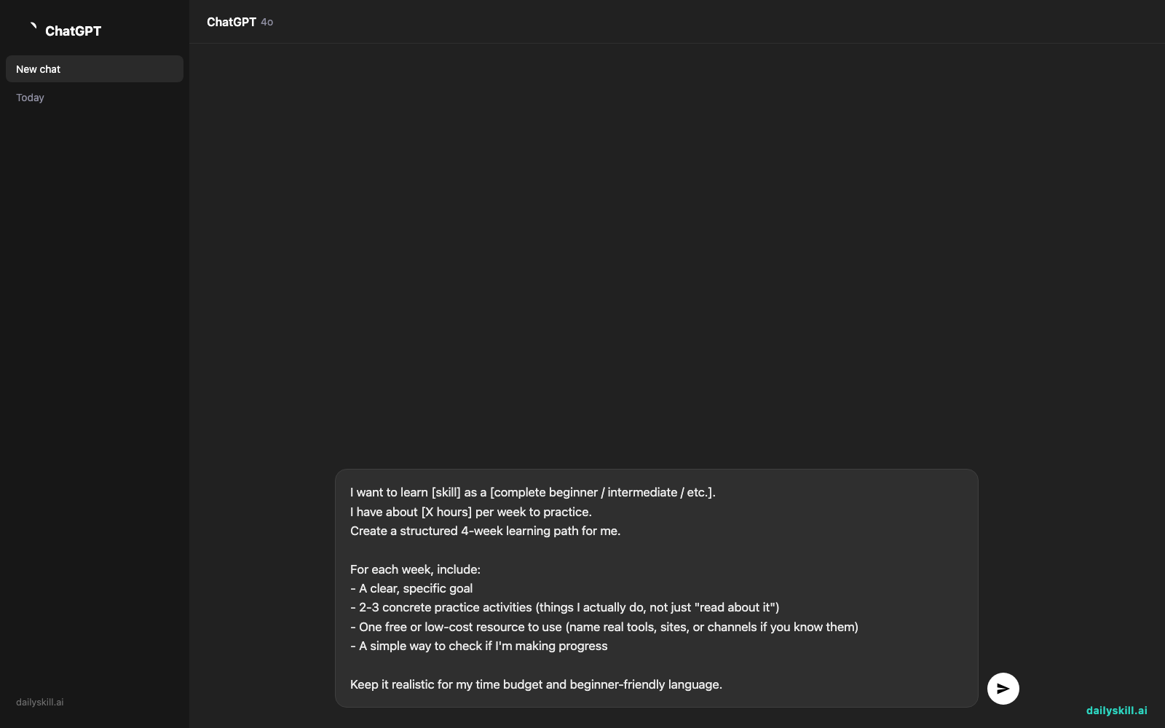Viewport: 1165px width, 728px height.
Task: Click the "One free or low-cost resource" bullet
Action: tap(604, 627)
